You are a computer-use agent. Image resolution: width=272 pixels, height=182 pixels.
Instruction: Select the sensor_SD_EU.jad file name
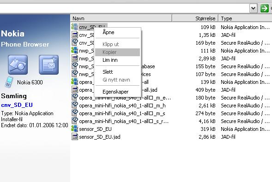coord(100,137)
